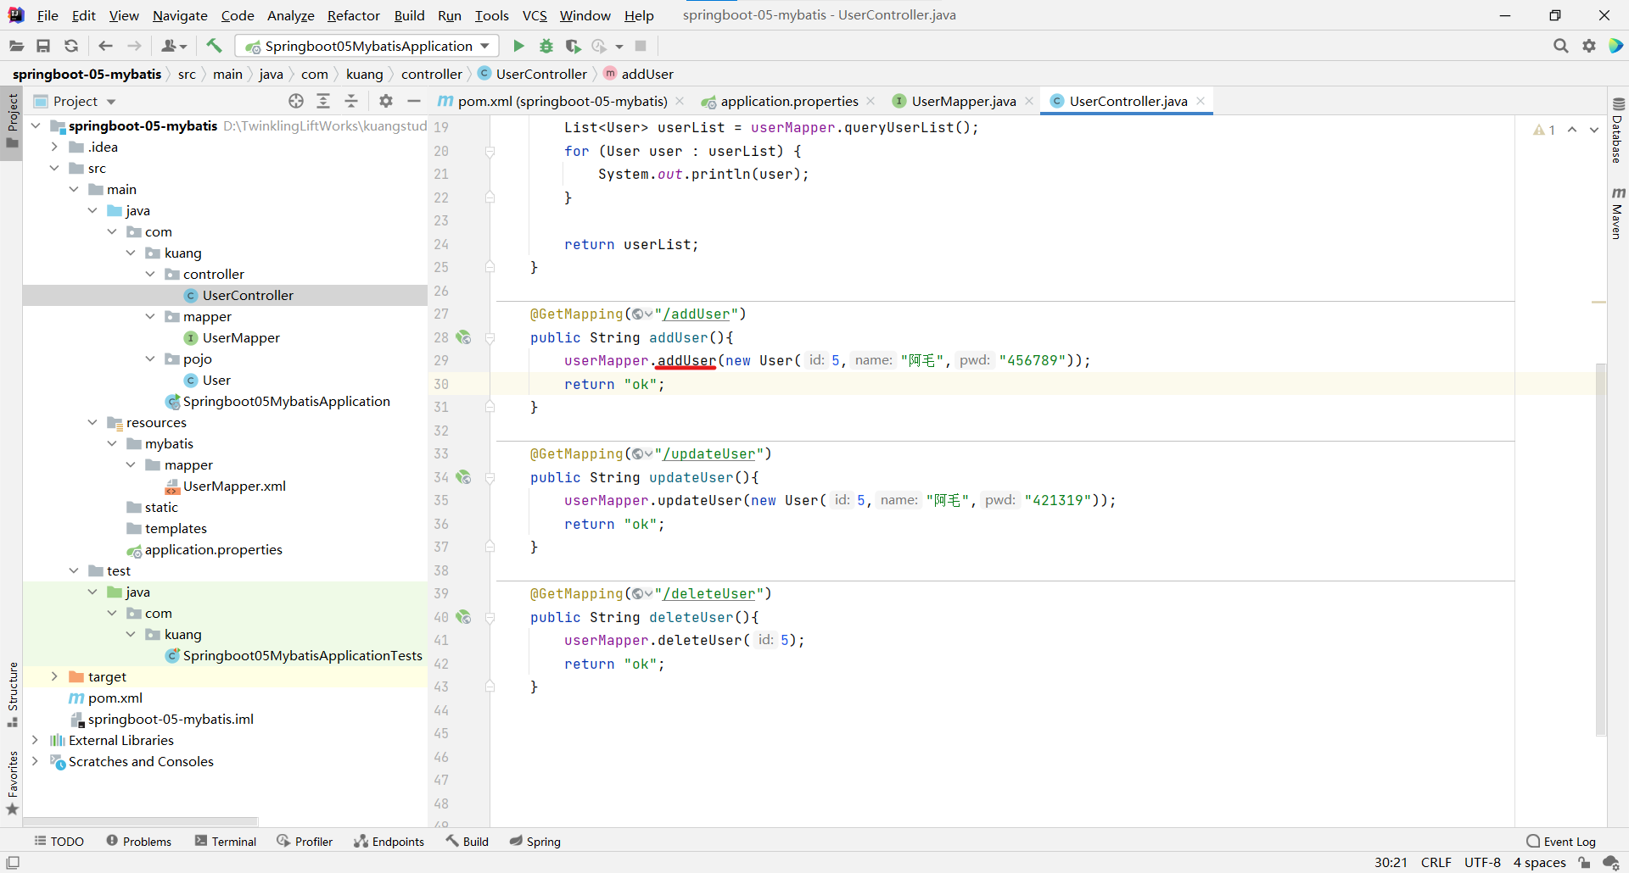
Task: Click CRLF line separator in status bar
Action: click(1436, 863)
